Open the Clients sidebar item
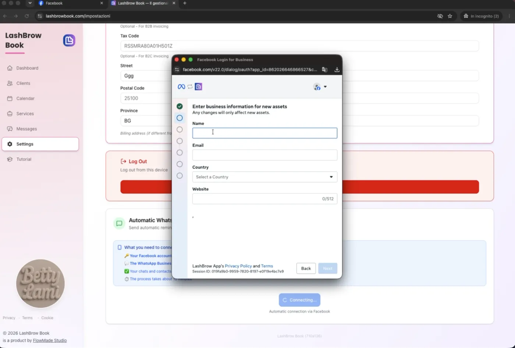515x348 pixels. click(40, 83)
